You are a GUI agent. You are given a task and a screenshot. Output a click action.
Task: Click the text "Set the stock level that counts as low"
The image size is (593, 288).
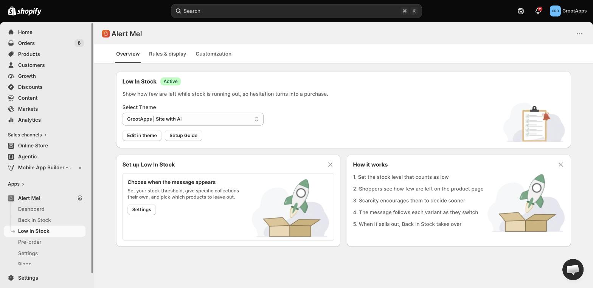404,177
